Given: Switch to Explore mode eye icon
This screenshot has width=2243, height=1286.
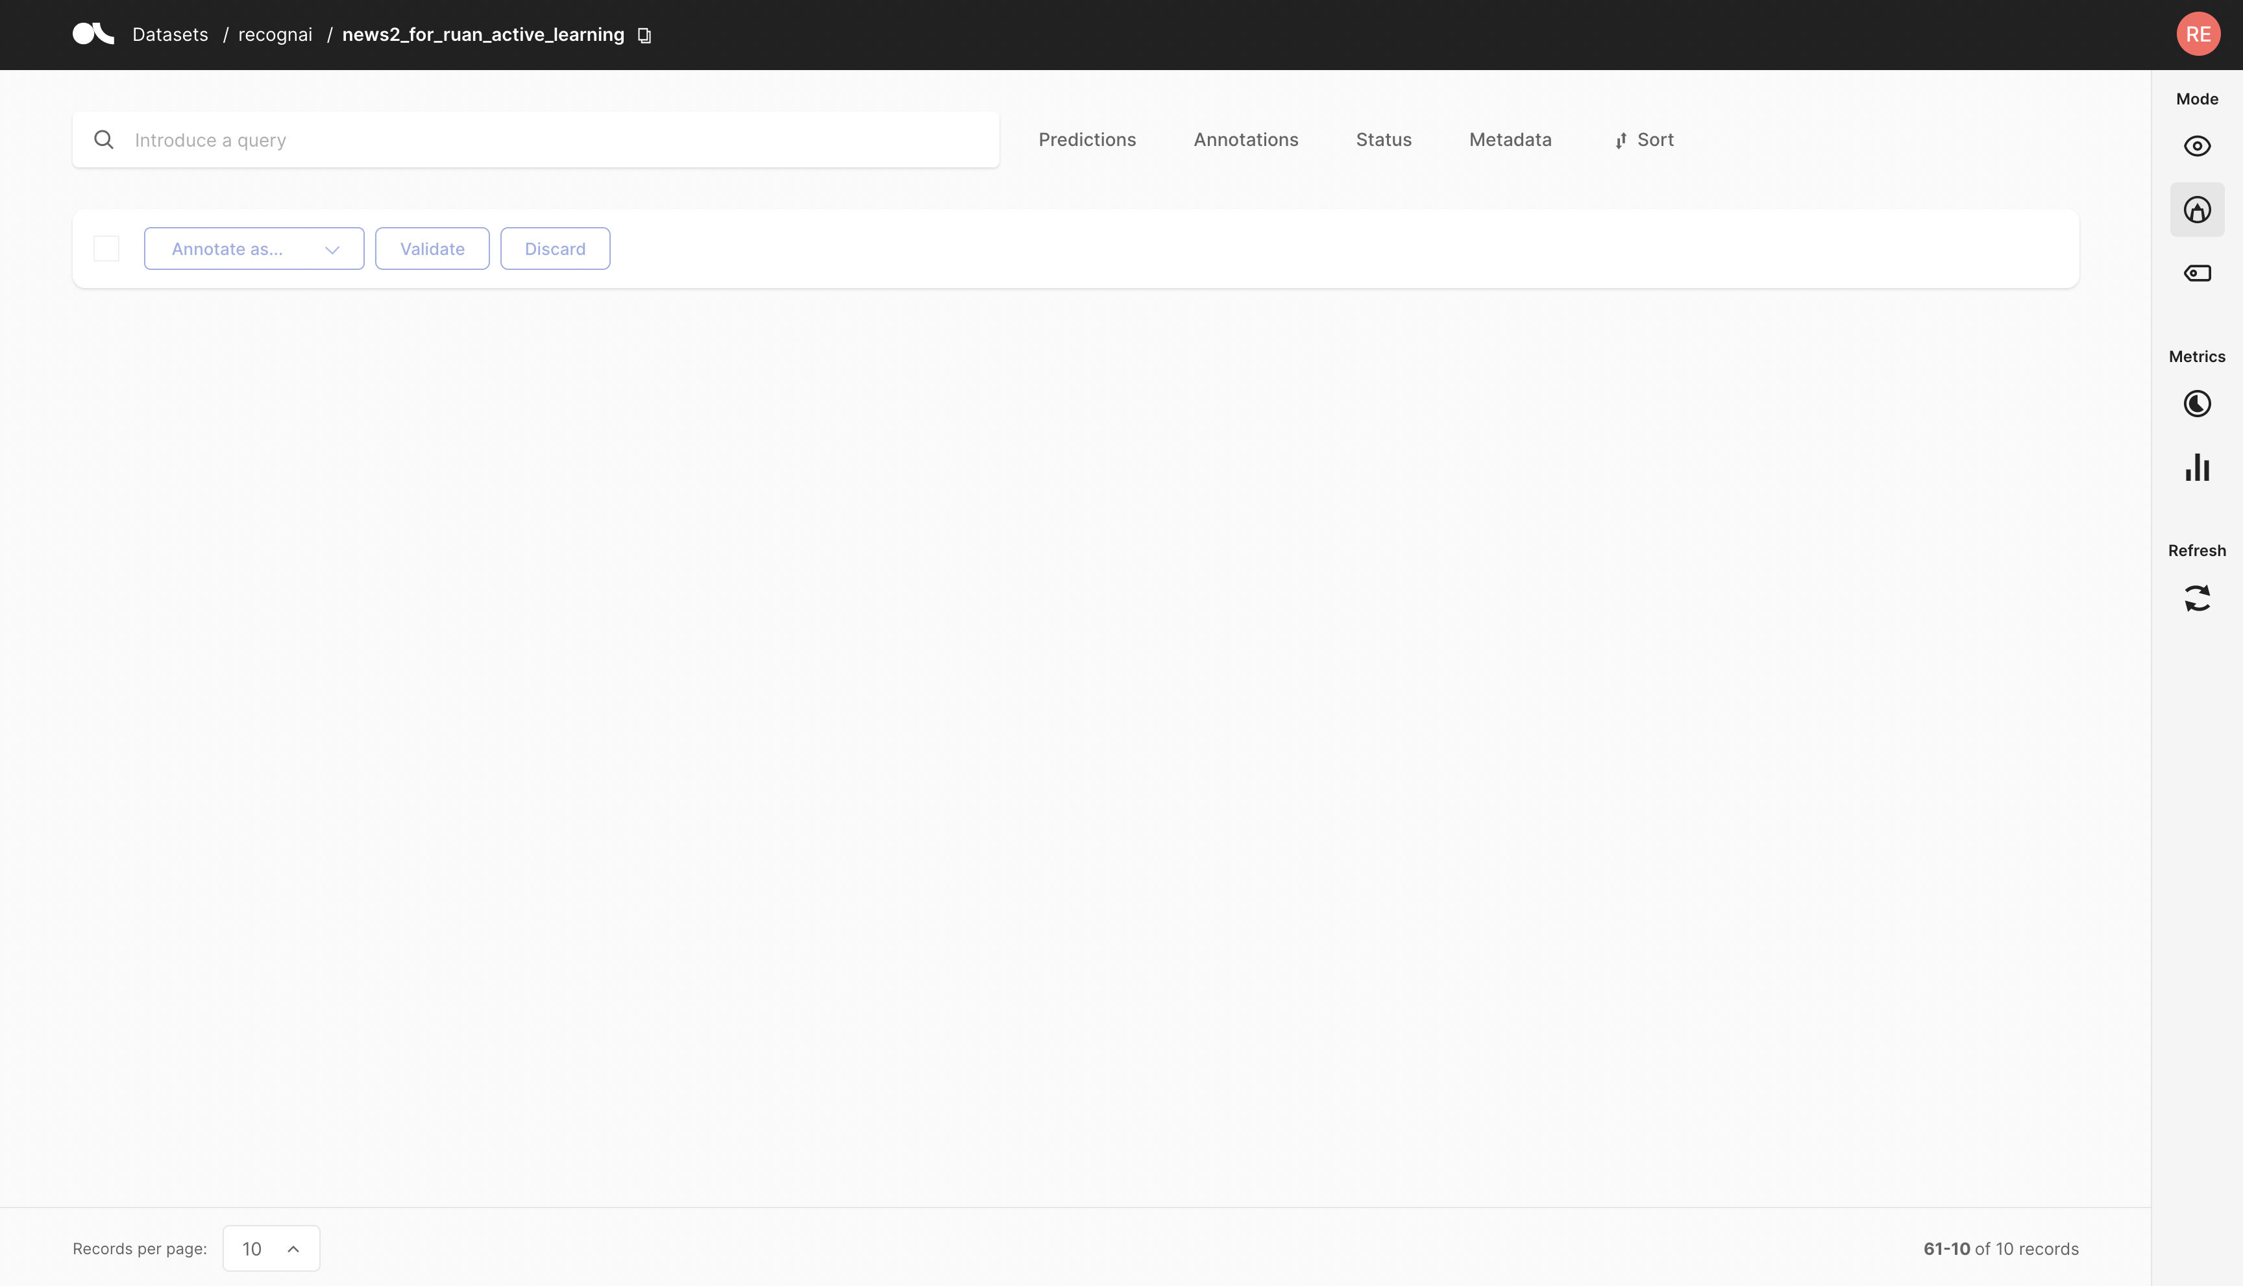Looking at the screenshot, I should point(2197,146).
